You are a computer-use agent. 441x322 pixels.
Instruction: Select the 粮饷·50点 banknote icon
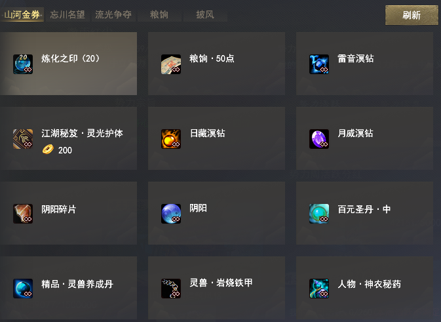coord(171,64)
